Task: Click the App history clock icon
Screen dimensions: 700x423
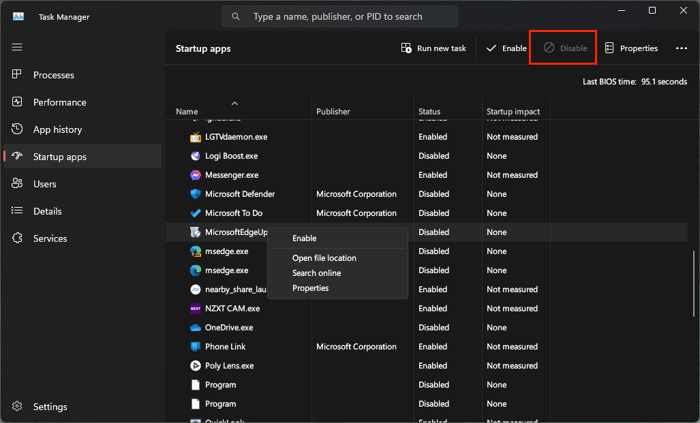Action: click(17, 129)
